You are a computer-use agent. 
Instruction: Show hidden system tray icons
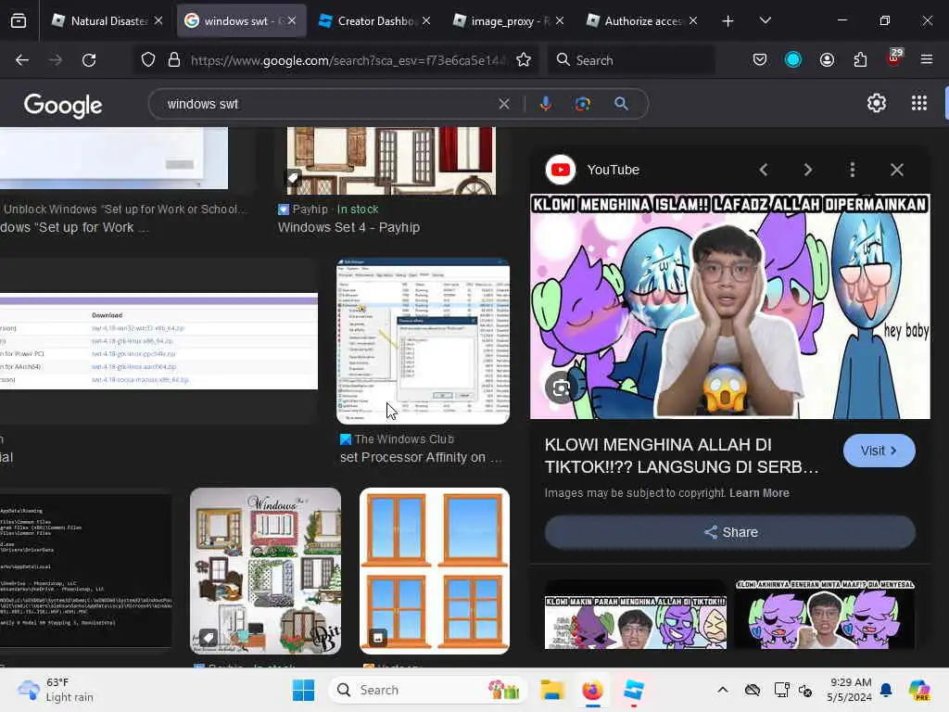723,690
